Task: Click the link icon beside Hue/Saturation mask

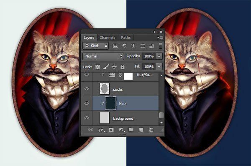Action: [x=120, y=75]
